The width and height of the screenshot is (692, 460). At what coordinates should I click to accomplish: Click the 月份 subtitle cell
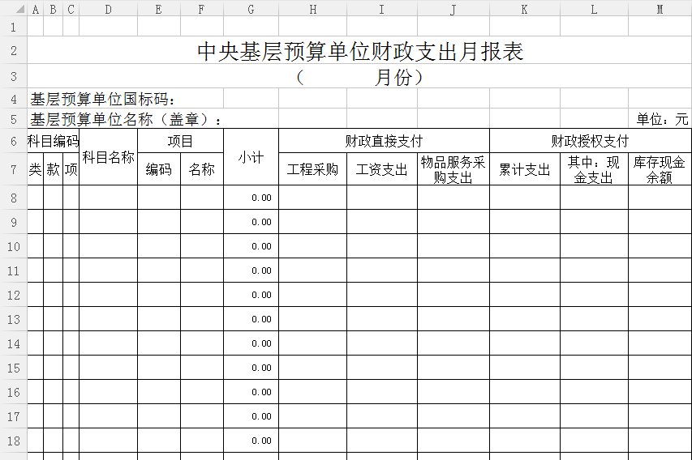click(x=359, y=78)
